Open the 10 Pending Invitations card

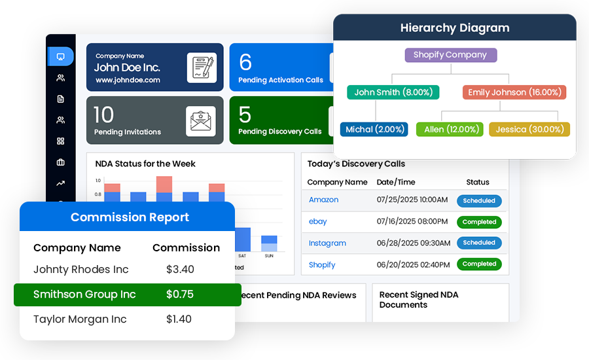pos(154,120)
